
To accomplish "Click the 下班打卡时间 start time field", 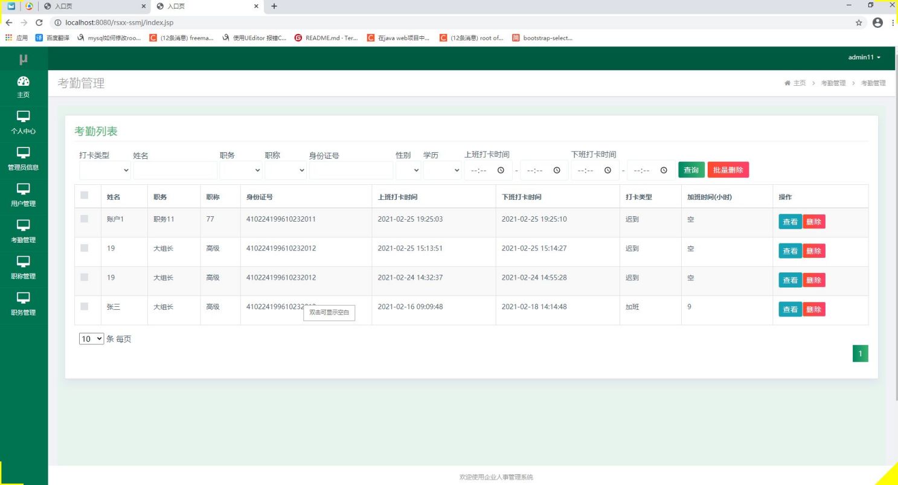I will coord(595,170).
